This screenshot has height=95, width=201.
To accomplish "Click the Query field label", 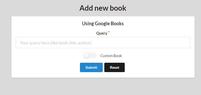I will coord(102,33).
